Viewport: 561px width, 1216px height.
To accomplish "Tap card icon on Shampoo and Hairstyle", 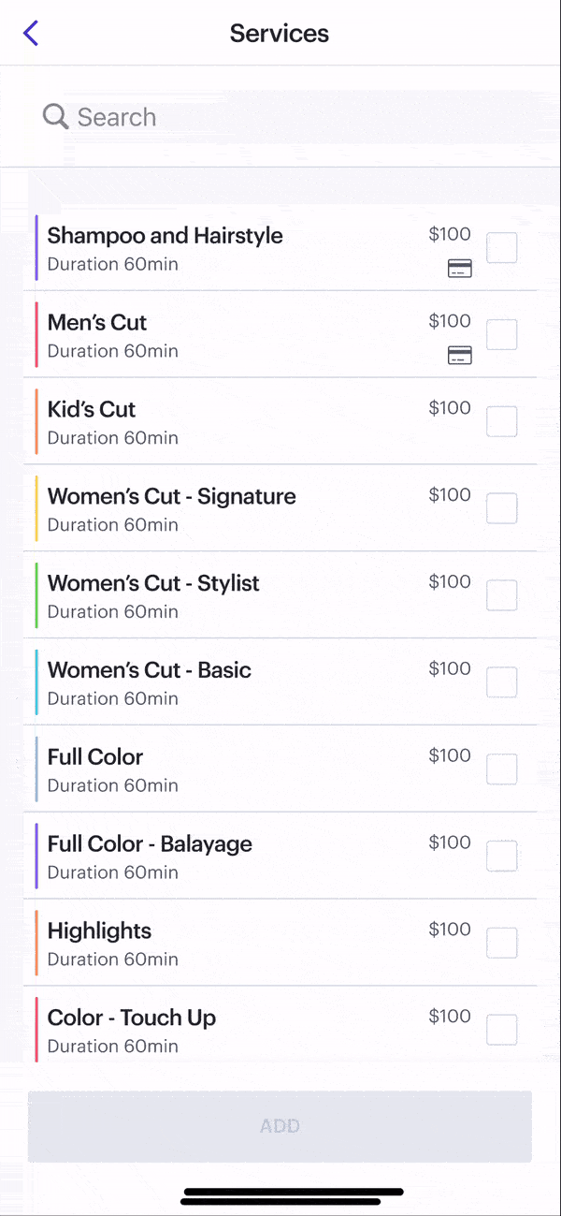I will (x=459, y=269).
